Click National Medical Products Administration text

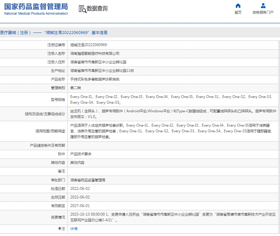tap(36, 14)
